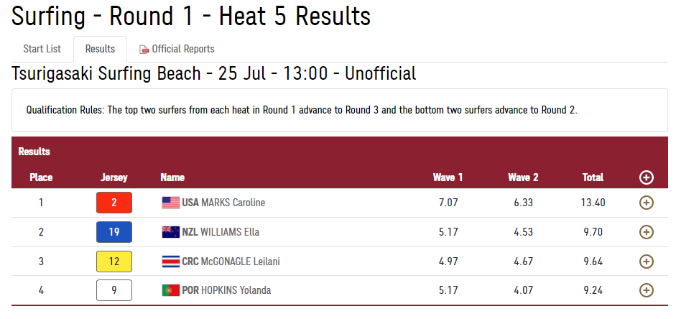
Task: Click the New Zealand flag icon
Action: pyautogui.click(x=170, y=232)
